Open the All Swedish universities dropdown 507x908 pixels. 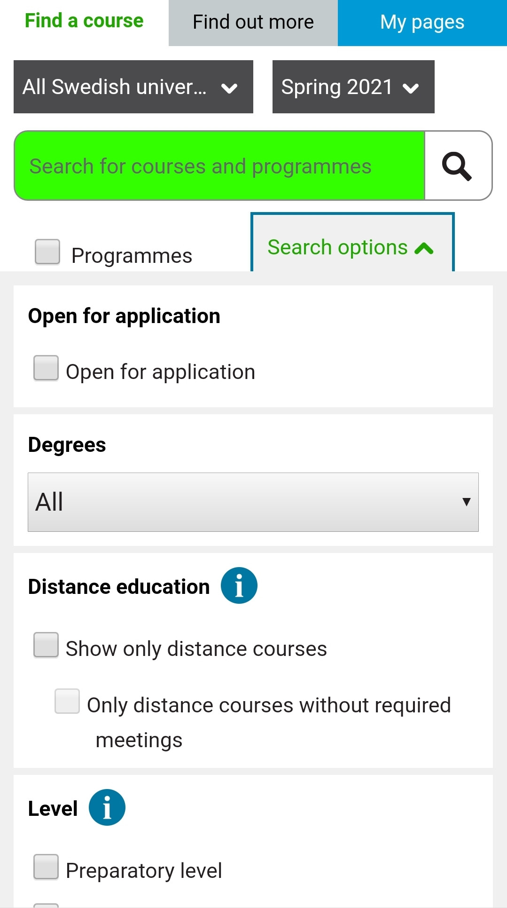click(x=133, y=87)
